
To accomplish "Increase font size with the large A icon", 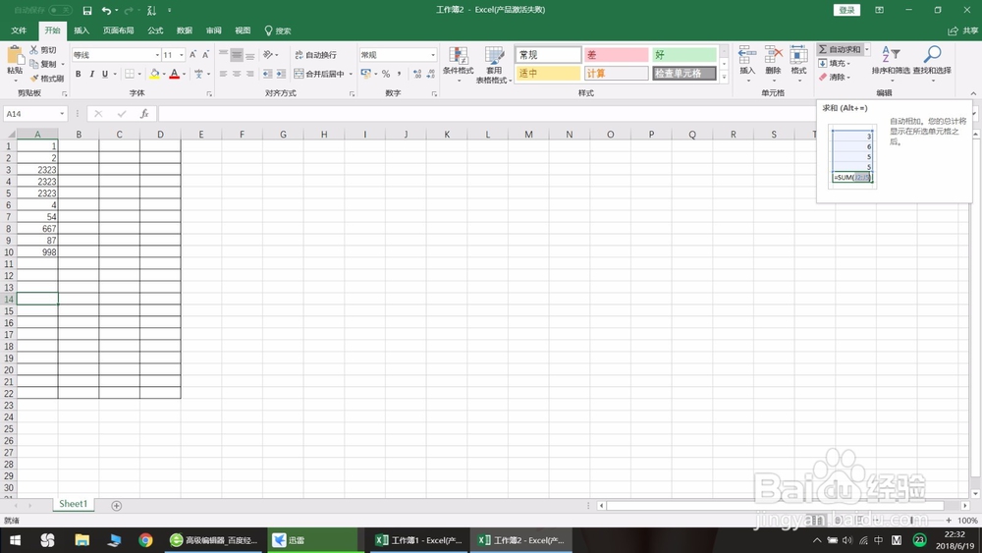I will click(192, 54).
